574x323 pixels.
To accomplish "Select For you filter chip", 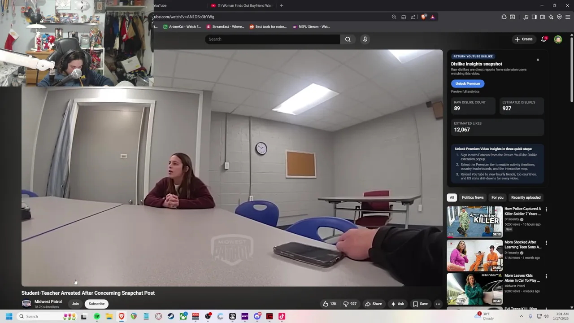I will coord(497,197).
